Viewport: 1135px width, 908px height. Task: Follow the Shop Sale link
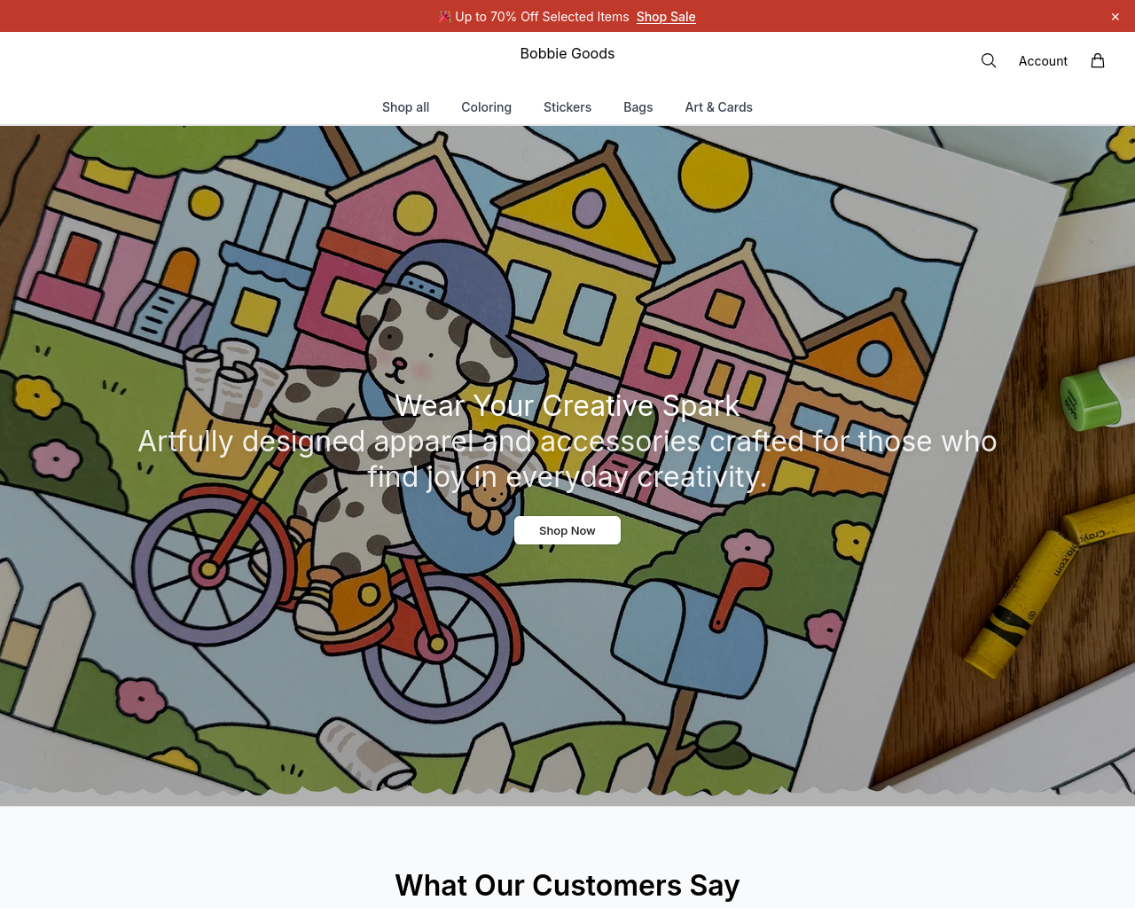(x=666, y=17)
